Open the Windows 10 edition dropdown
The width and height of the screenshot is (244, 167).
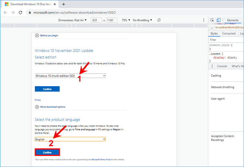[x=70, y=76]
